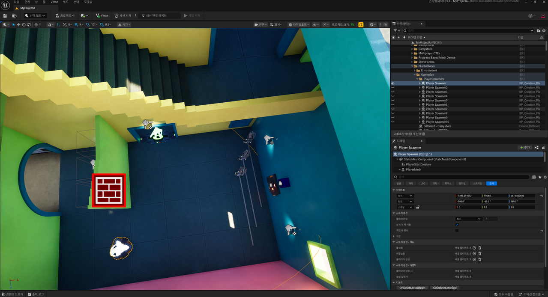Expand the 고급 section in Details
Screen dimensions: 548x297
(394, 236)
